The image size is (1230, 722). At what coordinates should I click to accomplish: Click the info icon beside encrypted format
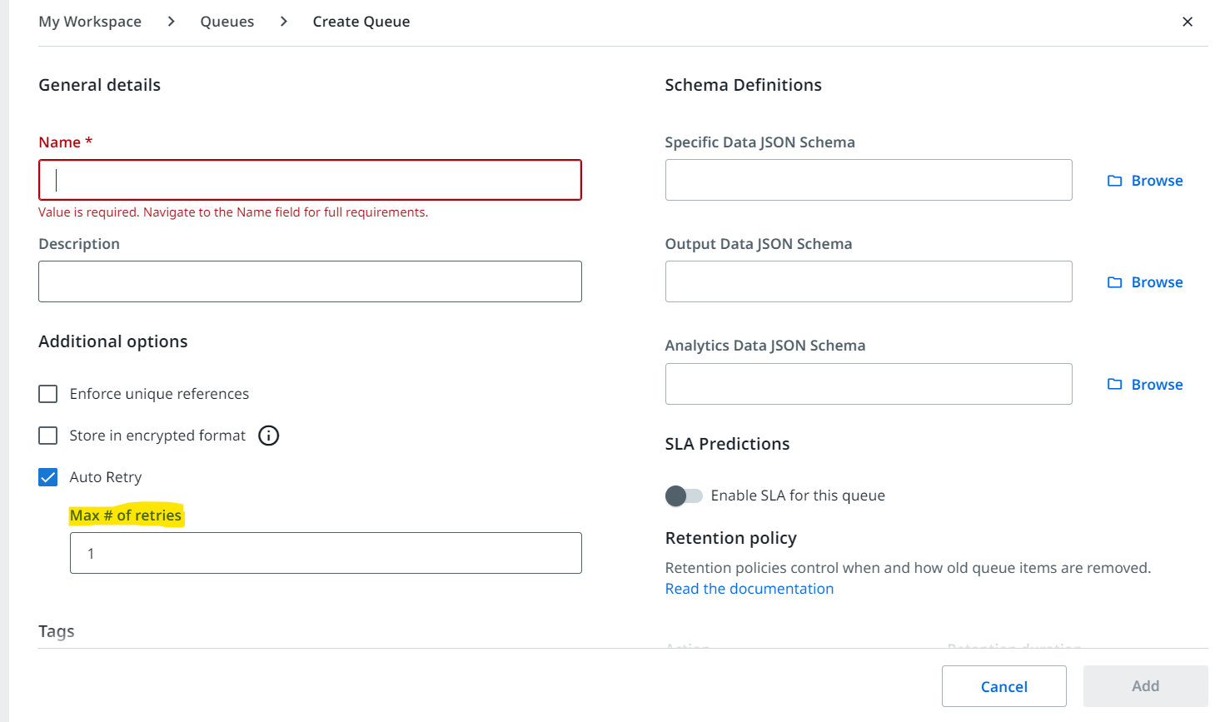(x=268, y=436)
